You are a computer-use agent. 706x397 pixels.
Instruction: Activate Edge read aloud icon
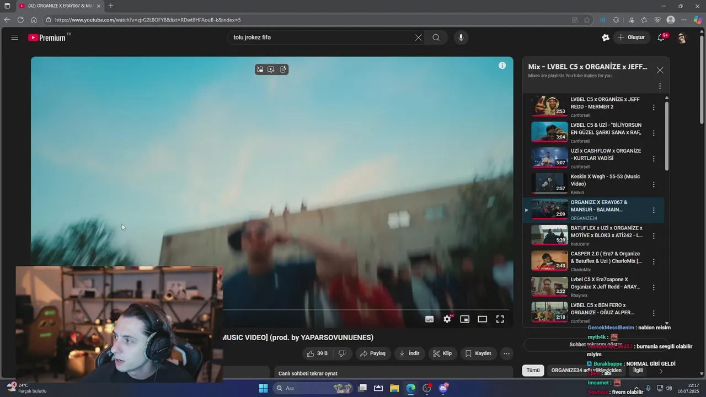pos(602,20)
